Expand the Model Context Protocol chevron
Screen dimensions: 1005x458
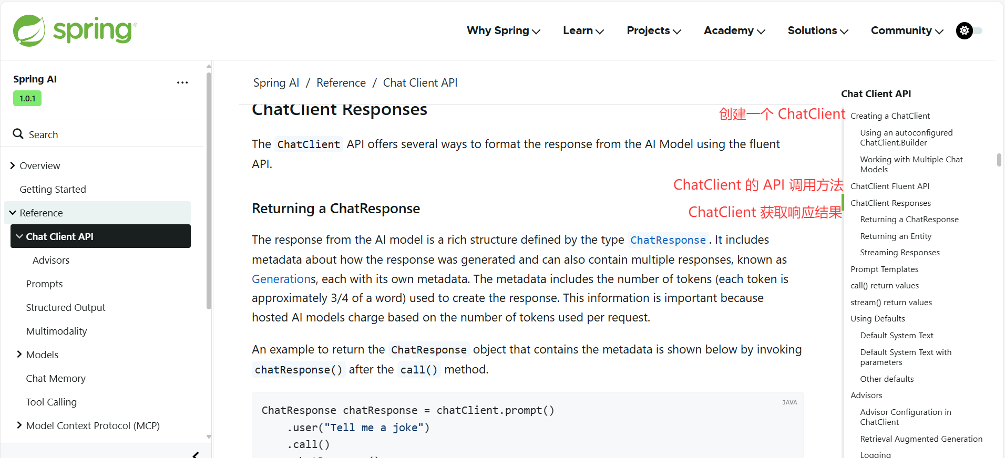pyautogui.click(x=19, y=425)
